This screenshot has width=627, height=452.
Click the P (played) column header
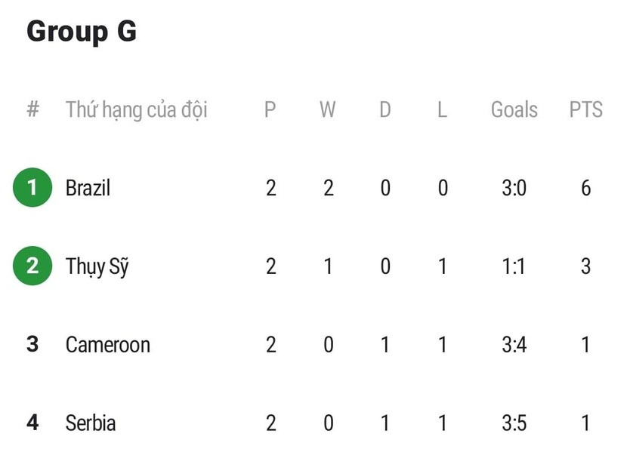click(x=270, y=109)
